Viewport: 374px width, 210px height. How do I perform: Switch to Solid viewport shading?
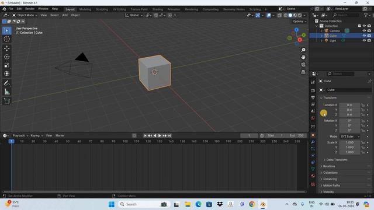[290, 15]
